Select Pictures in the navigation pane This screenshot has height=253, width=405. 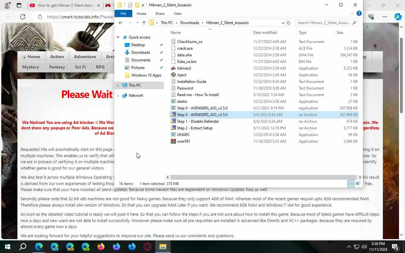[138, 68]
